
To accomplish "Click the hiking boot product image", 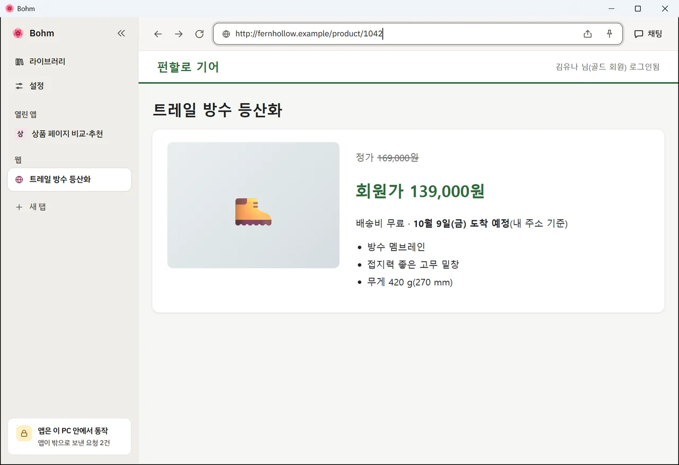I will [x=253, y=205].
